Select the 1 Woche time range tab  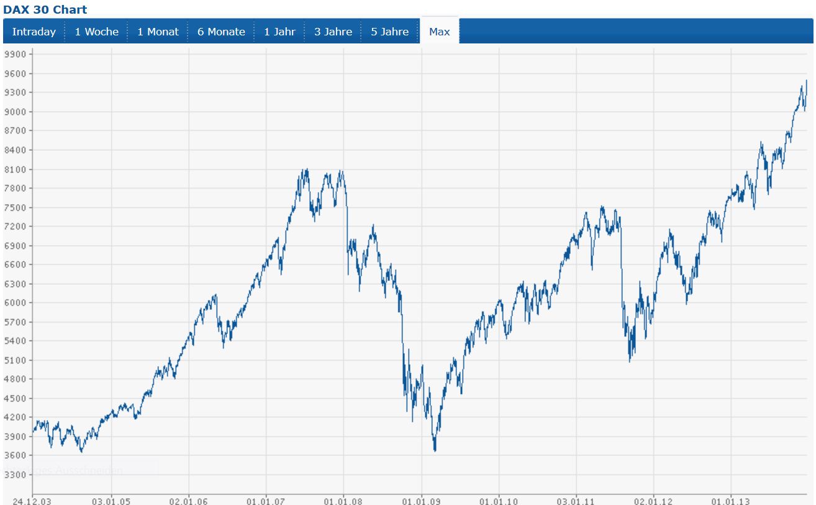click(x=96, y=31)
